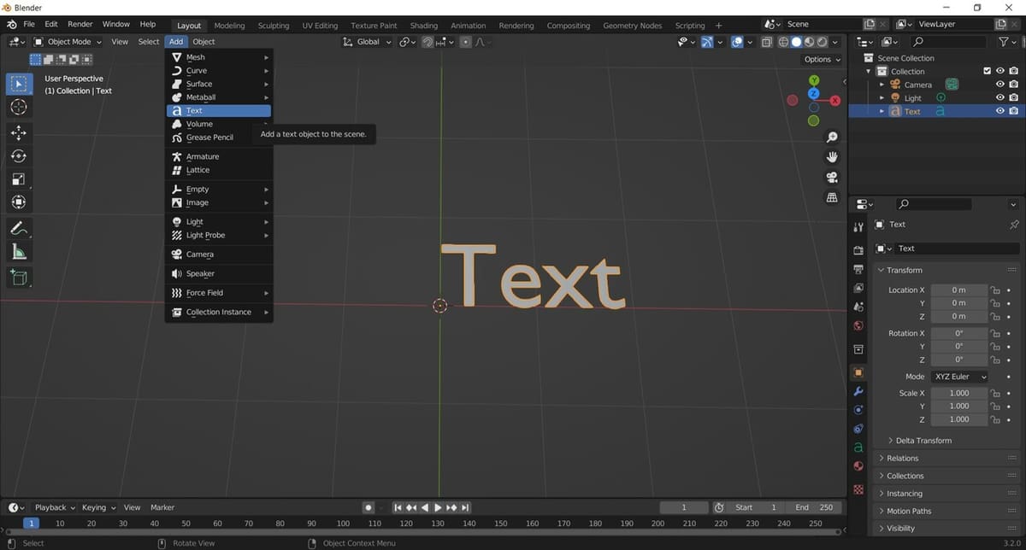Hide the Text object in viewport
The height and width of the screenshot is (550, 1026).
[999, 111]
